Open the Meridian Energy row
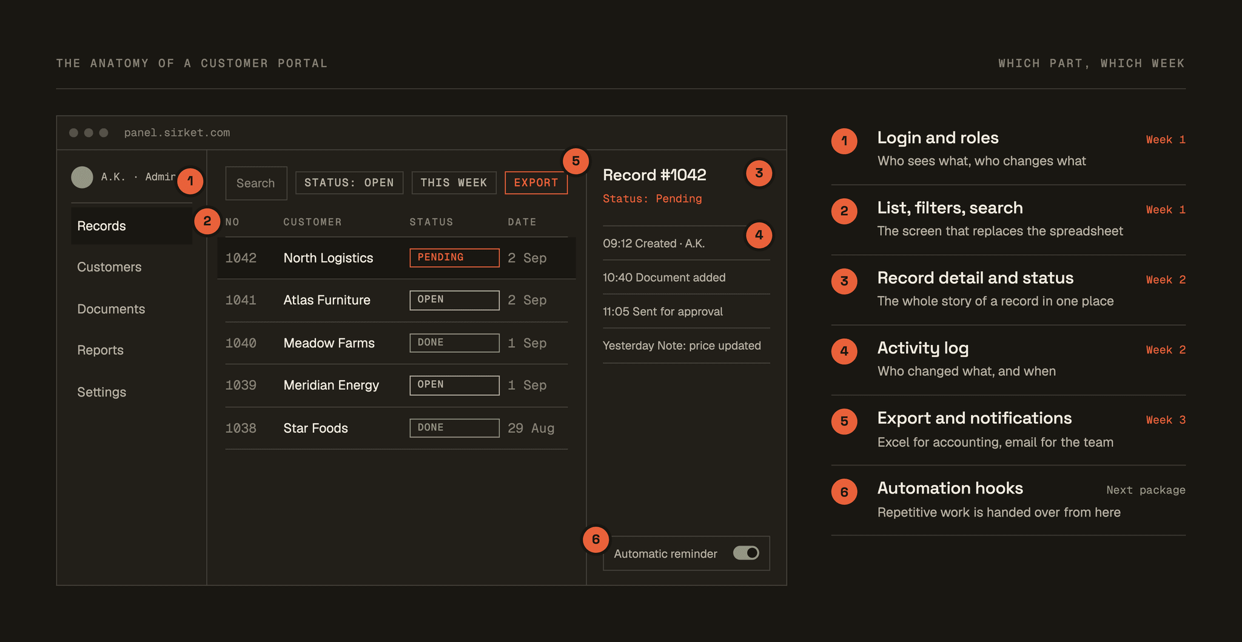This screenshot has width=1242, height=642. 397,385
